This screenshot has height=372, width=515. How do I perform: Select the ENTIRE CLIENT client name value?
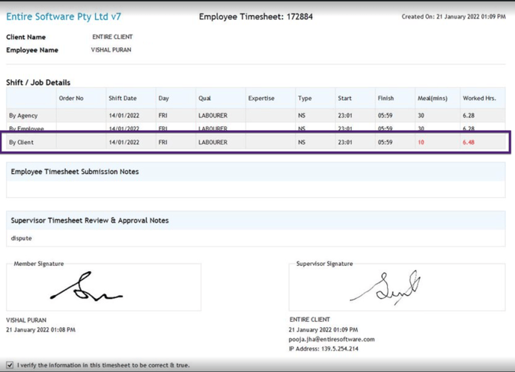pos(112,37)
